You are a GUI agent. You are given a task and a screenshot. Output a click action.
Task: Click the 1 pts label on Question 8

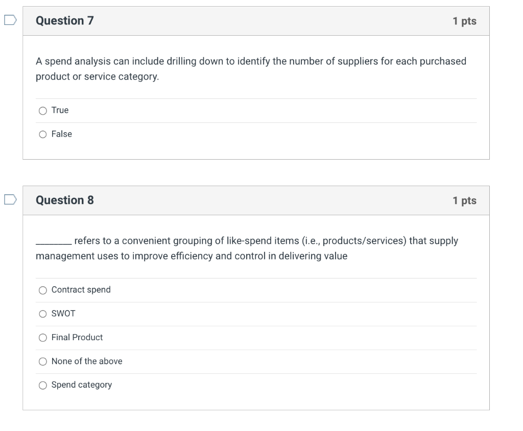464,201
